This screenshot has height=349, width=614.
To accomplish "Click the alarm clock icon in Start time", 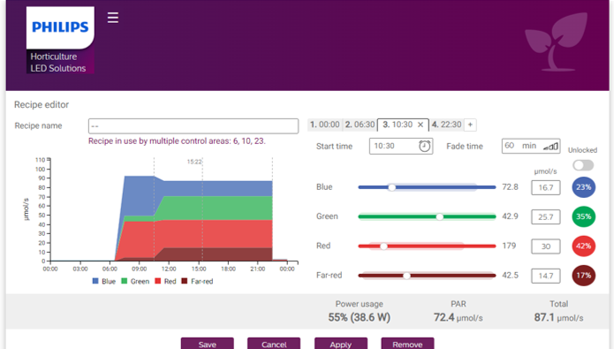I will [424, 146].
